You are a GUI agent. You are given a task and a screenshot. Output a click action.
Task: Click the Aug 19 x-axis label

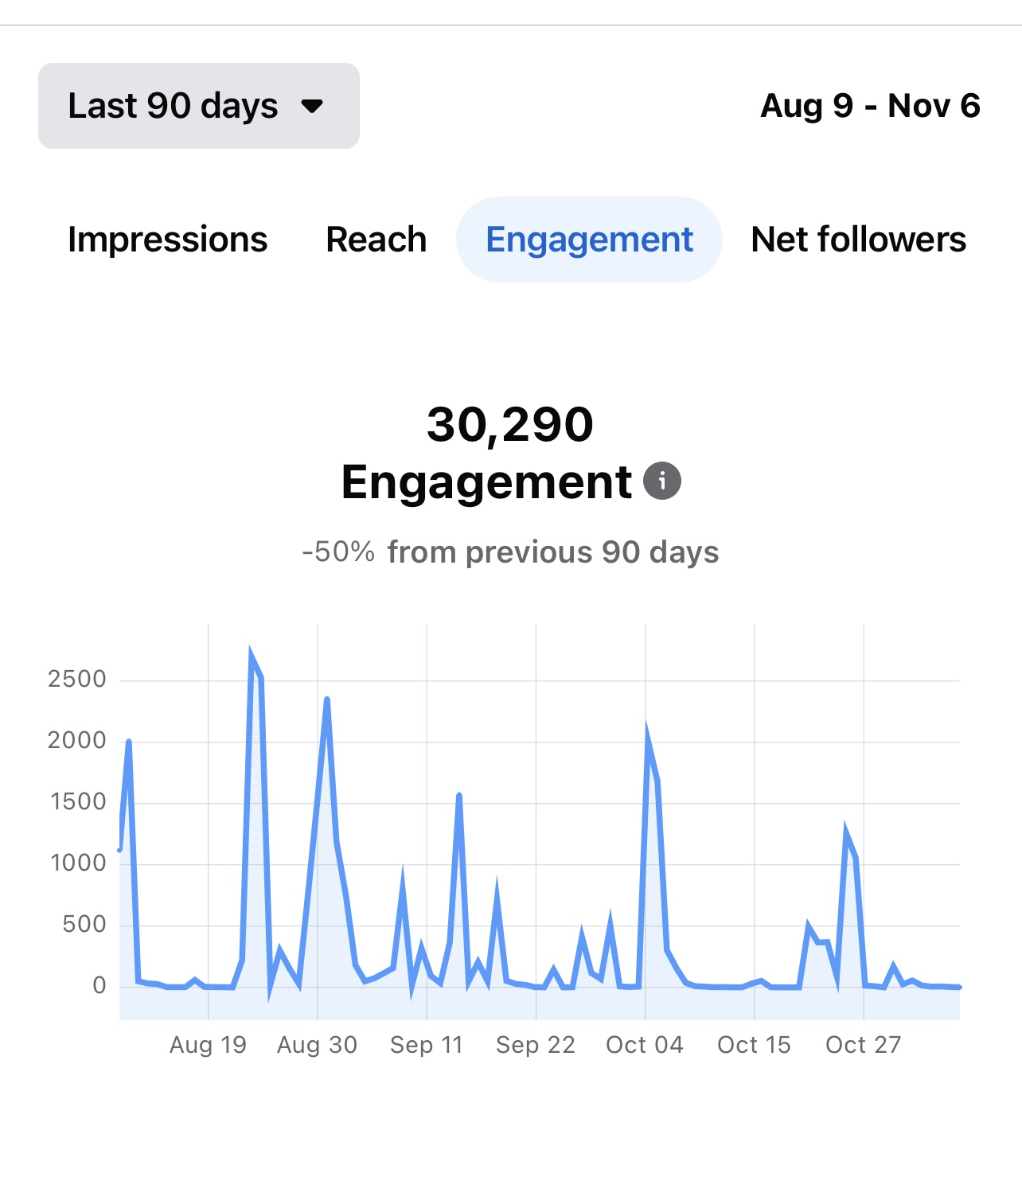tap(208, 1044)
